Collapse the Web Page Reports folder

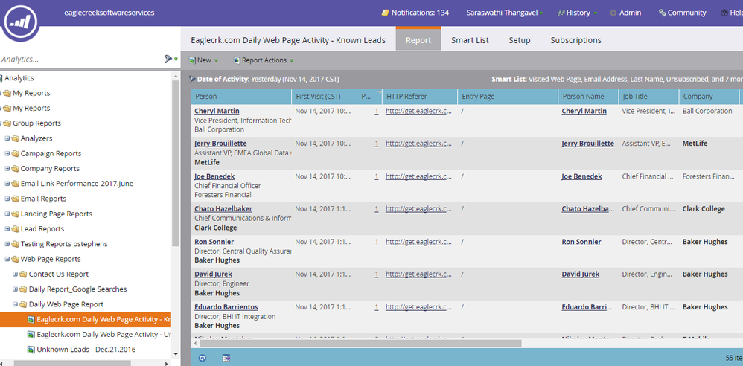click(x=8, y=259)
